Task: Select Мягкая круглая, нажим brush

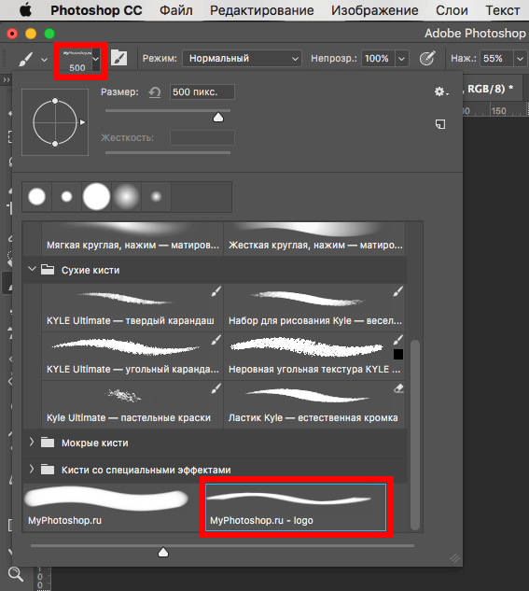Action: point(132,239)
